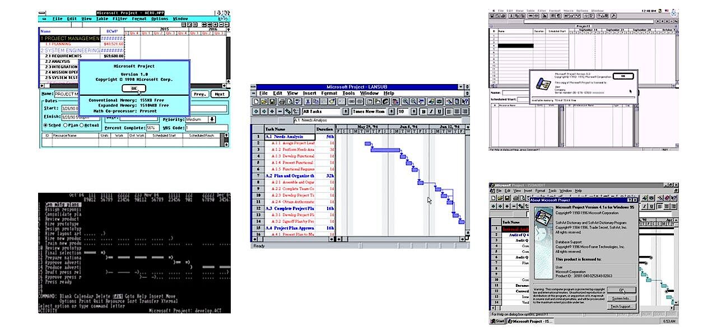Open the Times New Roman font dropdown in LANSUB

(391, 111)
